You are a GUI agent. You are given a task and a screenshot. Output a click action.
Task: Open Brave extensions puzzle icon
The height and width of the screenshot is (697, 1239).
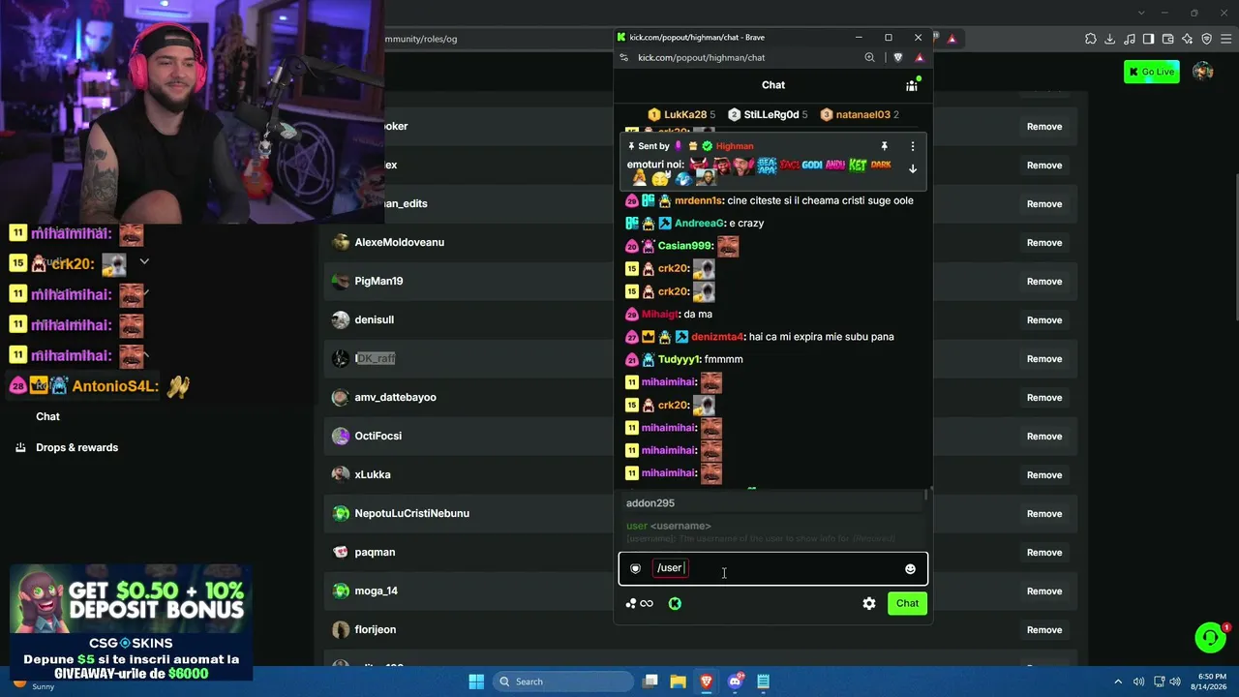point(1091,39)
